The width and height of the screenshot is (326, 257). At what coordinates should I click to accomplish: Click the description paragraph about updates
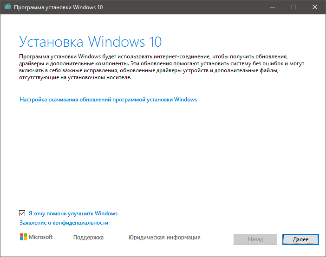[162, 67]
